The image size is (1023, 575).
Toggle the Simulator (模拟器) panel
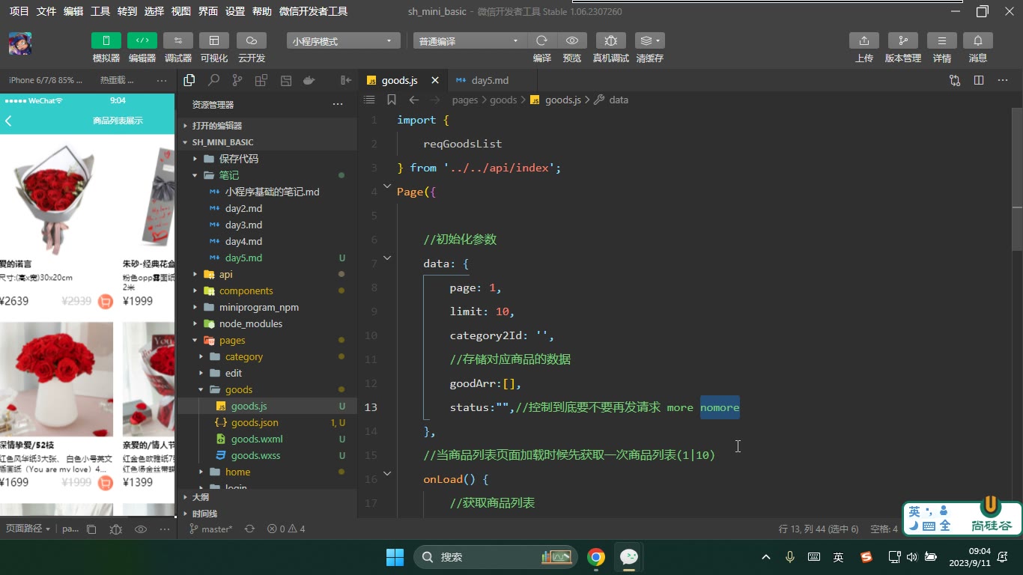(x=106, y=40)
